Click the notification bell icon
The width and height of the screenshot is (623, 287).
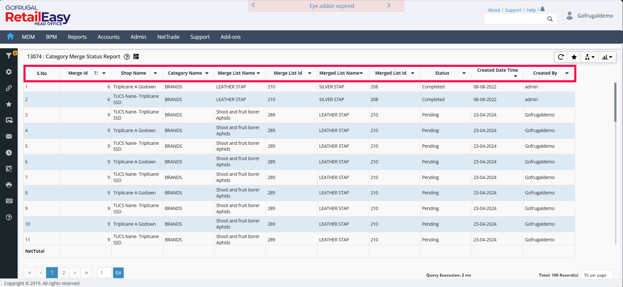click(x=542, y=9)
